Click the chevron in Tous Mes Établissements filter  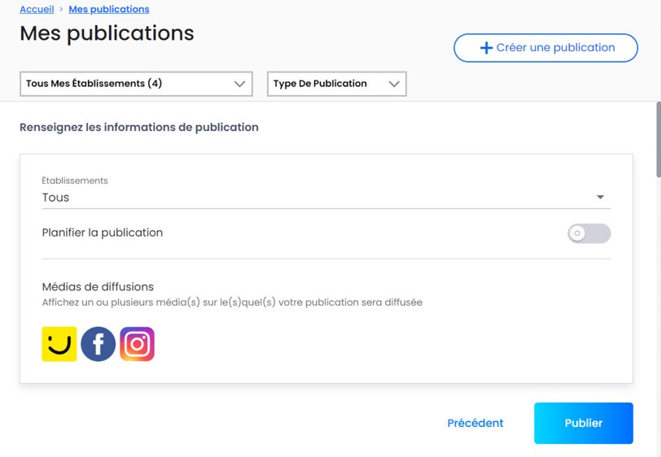coord(239,84)
